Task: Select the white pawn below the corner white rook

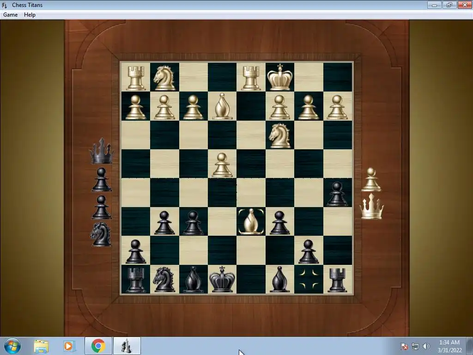Action: (x=136, y=107)
